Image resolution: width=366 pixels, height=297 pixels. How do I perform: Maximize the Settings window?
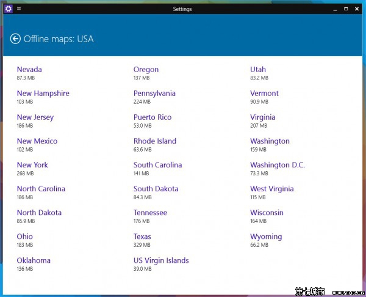346,9
